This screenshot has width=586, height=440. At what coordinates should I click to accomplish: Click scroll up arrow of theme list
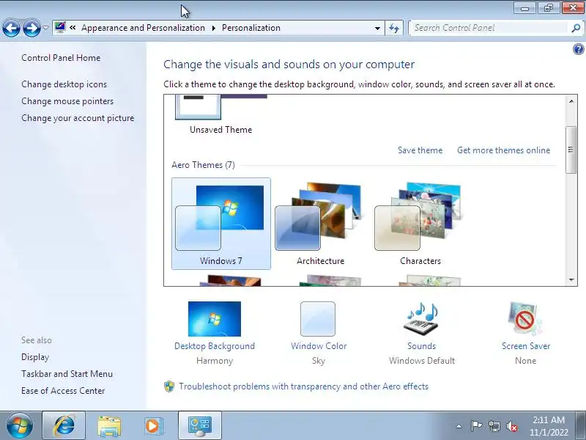pos(571,101)
